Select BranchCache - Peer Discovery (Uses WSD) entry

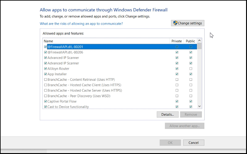pyautogui.click(x=120, y=96)
